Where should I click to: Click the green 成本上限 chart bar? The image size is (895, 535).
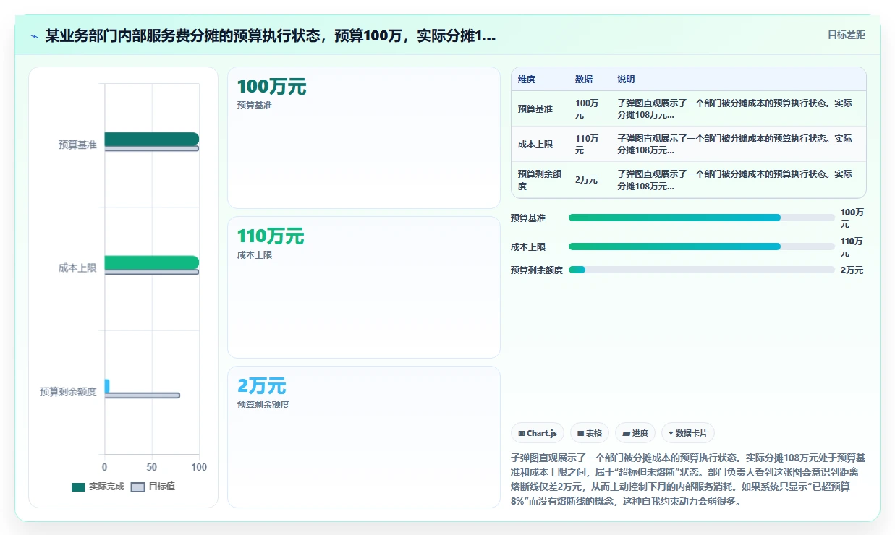pyautogui.click(x=151, y=262)
